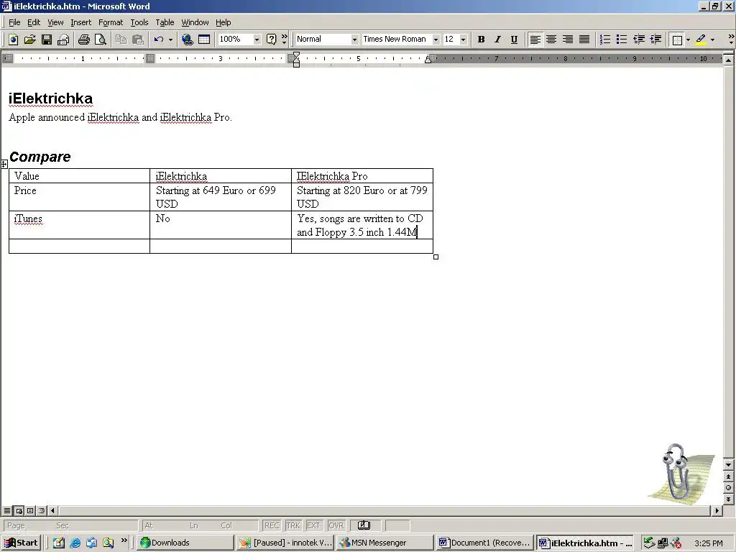Switch to Print Layout View button
The image size is (736, 552).
tap(30, 511)
